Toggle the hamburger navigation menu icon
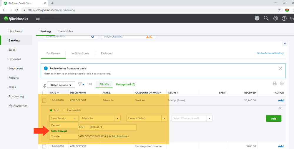This screenshot has height=149, width=294. pos(38,18)
